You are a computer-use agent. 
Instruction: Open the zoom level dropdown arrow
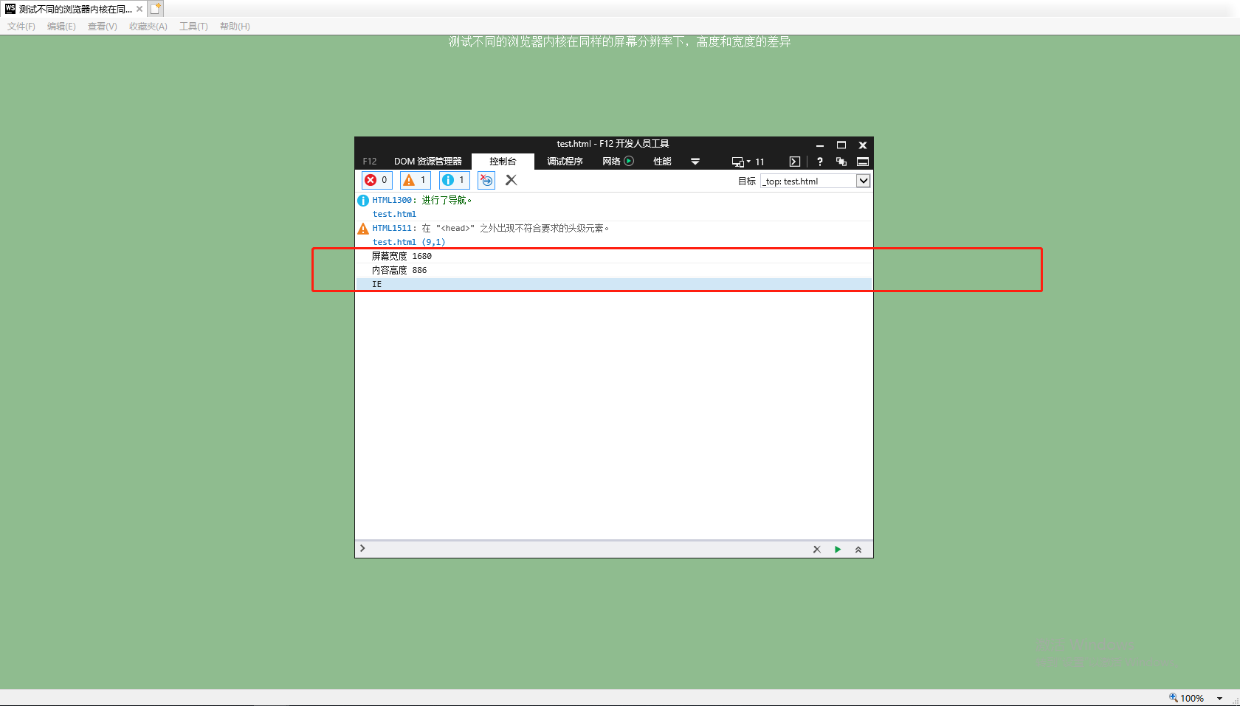(1219, 699)
